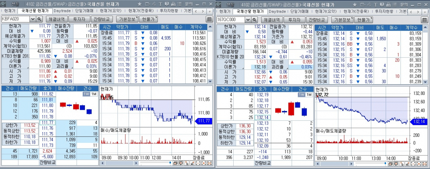Image resolution: width=430 pixels, height=169 pixels.
Task: Click 잔량비교 label below right order book
Action: pos(263,163)
